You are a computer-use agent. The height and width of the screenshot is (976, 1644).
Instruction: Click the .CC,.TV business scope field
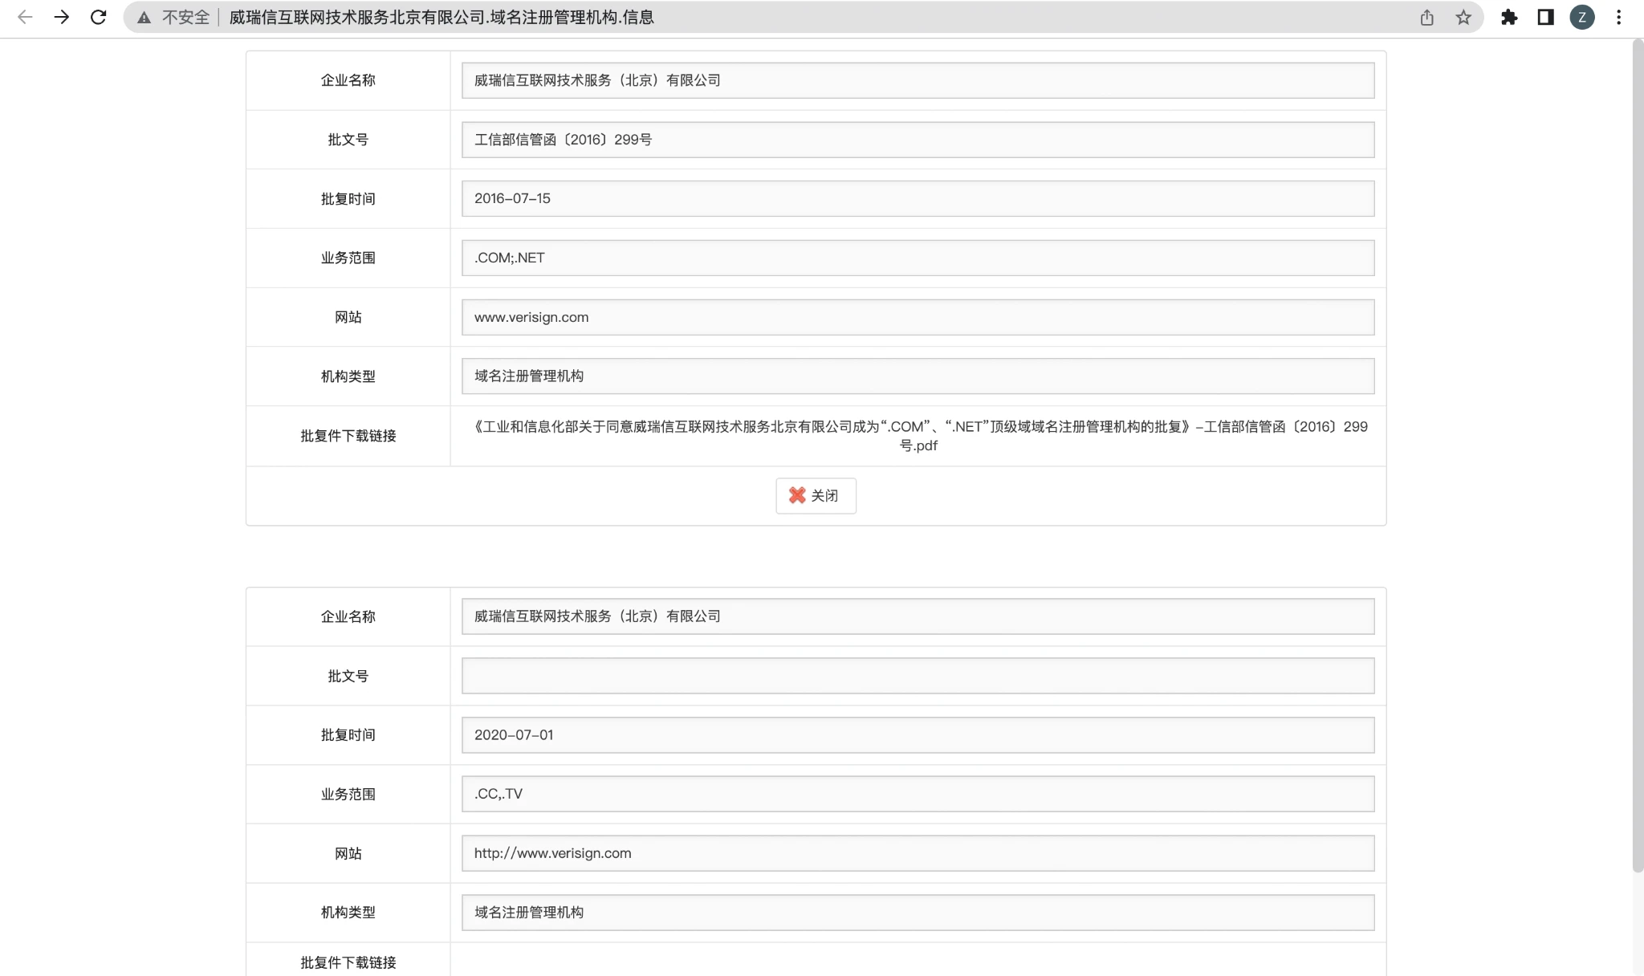918,794
